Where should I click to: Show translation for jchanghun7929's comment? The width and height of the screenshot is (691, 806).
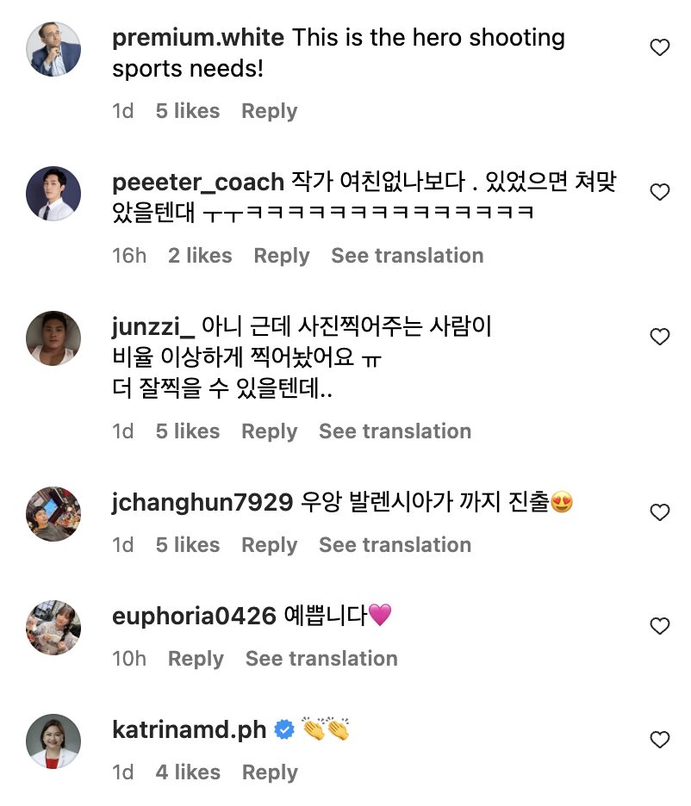[x=395, y=545]
